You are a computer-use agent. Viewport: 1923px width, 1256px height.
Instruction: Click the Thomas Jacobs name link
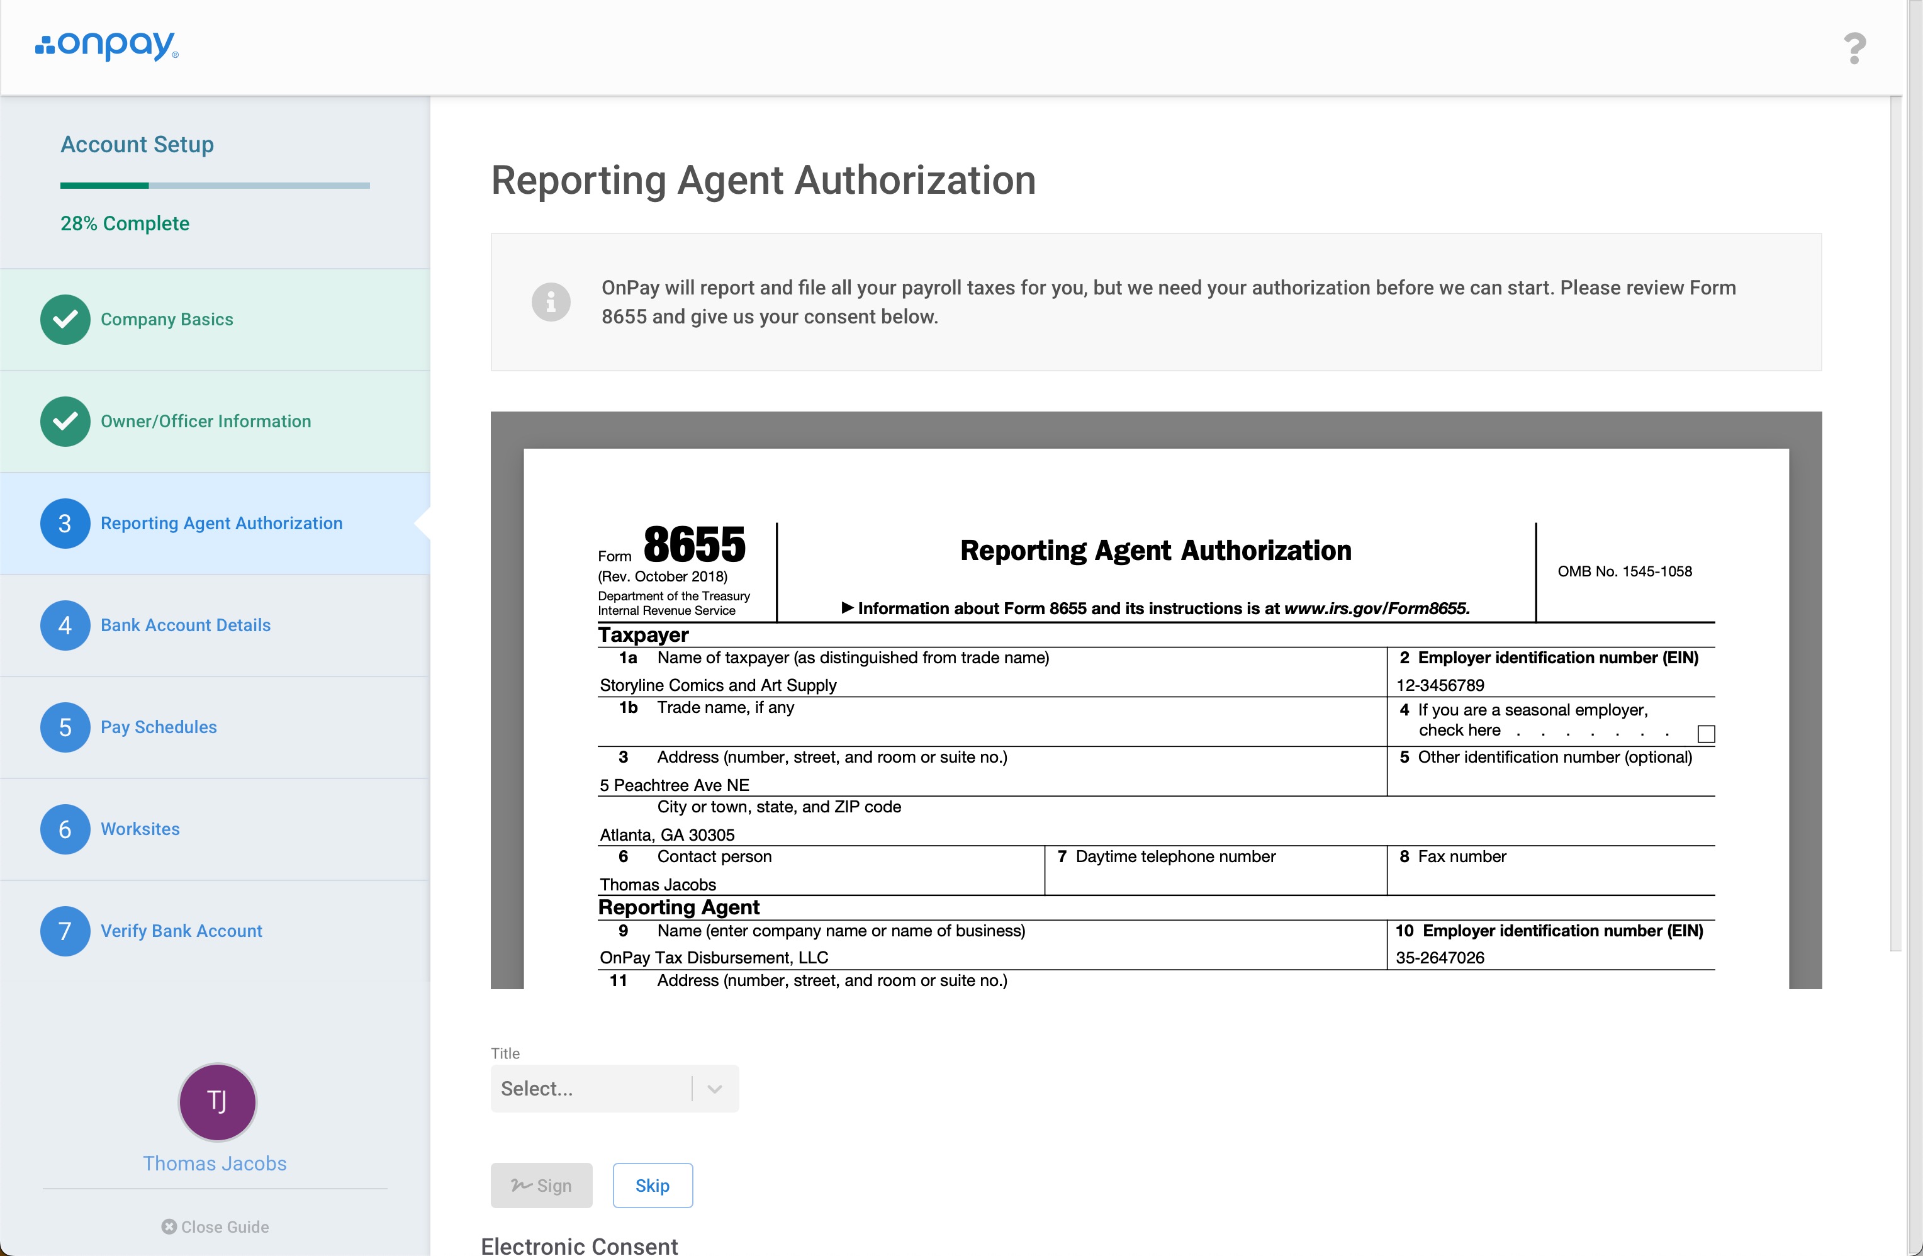pos(215,1163)
